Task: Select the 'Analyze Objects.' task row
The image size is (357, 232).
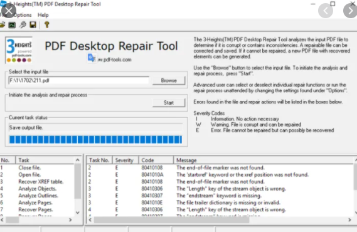Action: (38, 189)
